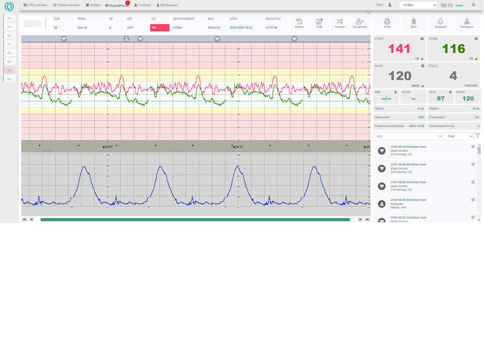Open the 08:06:00 Partogram event popup

pos(473,200)
